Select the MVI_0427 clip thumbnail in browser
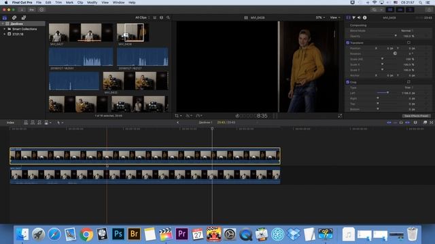The image size is (435, 244). click(81, 33)
